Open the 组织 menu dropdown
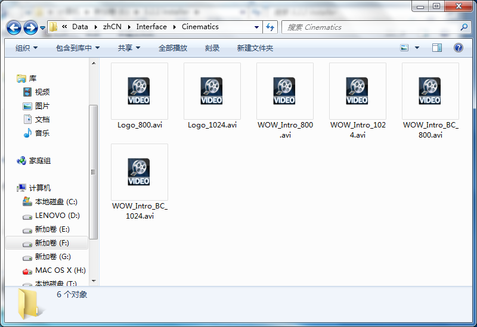 26,48
